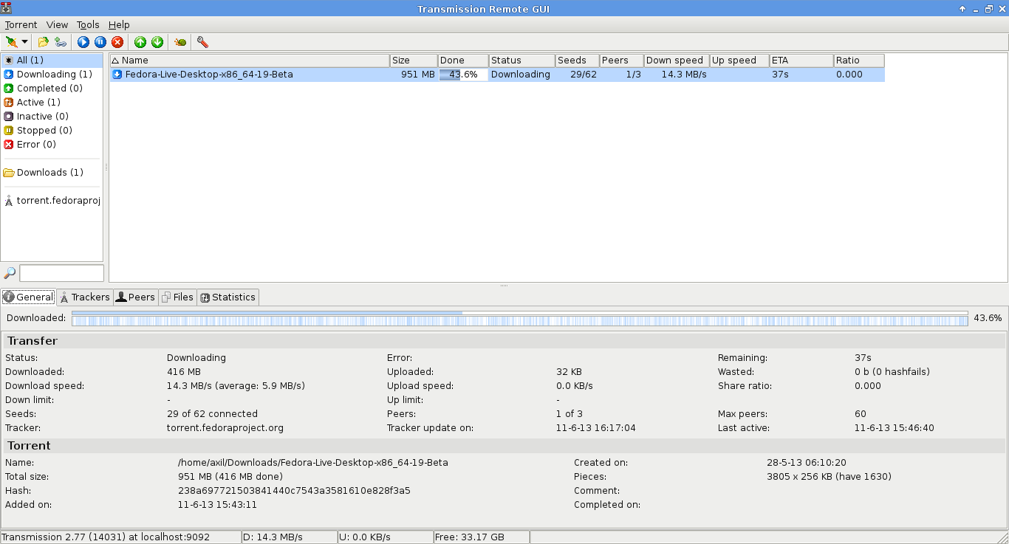
Task: Select the Fedora-Live-Desktop-x86_64-19-Beta torrent row
Action: tap(497, 75)
